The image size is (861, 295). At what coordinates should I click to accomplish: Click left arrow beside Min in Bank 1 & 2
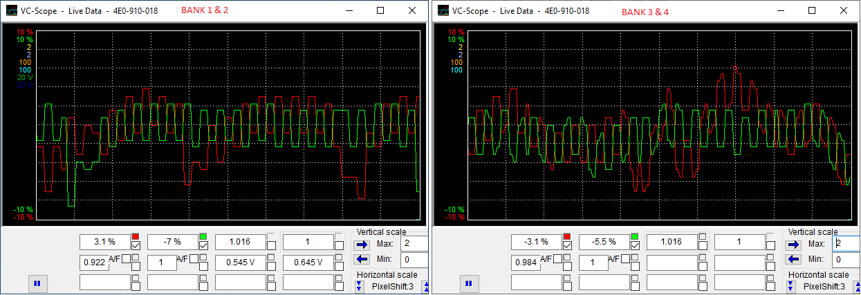(x=362, y=259)
